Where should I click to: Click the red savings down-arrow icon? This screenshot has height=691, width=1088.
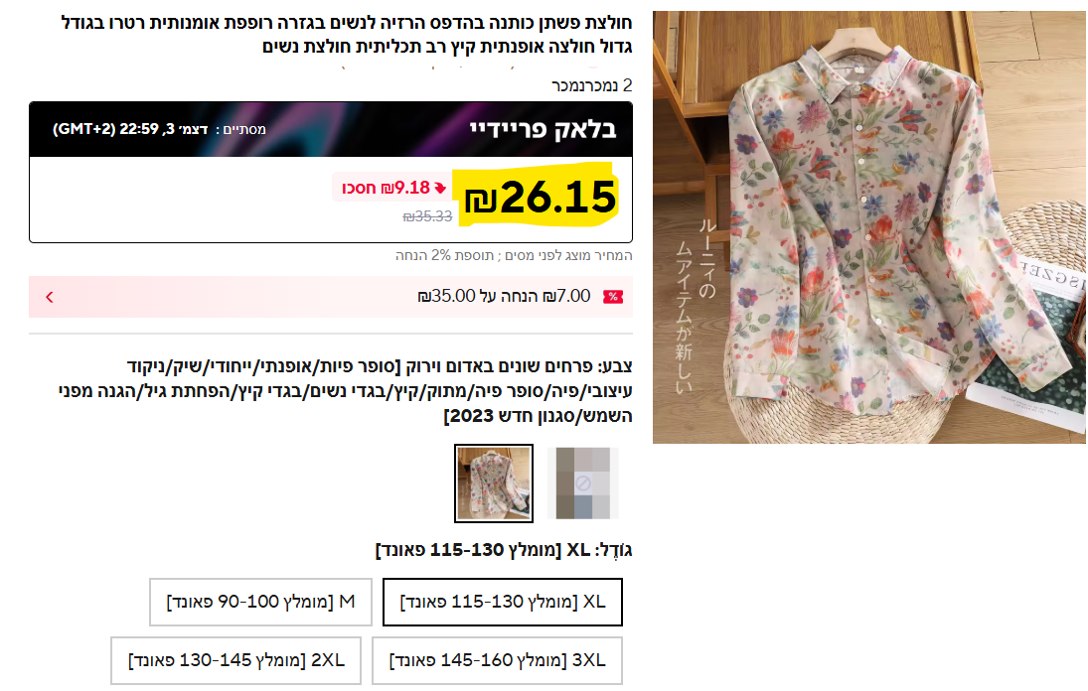440,188
